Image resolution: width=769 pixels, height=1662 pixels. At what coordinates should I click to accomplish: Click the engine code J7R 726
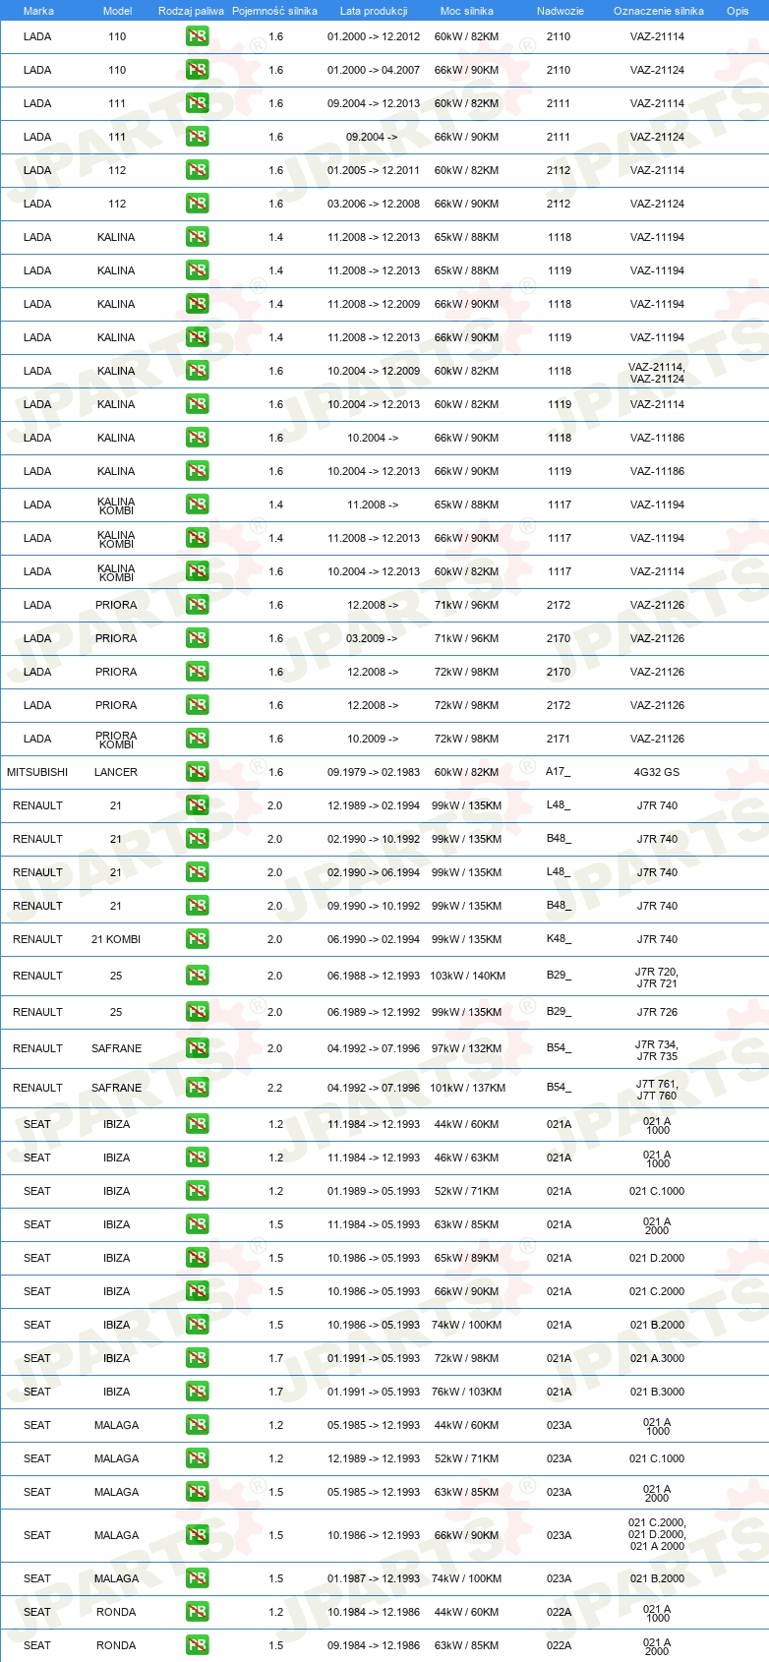coord(657,1012)
